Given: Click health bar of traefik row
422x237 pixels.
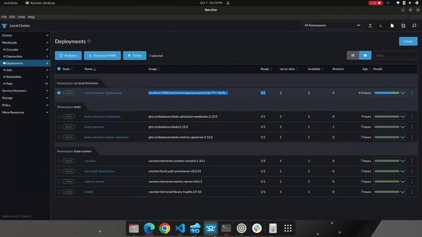Looking at the screenshot, I should (387, 192).
